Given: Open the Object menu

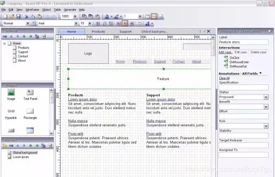Looking at the screenshot, I should [46, 9].
